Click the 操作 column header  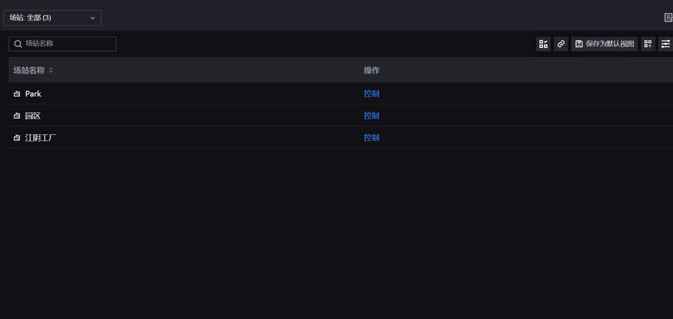[372, 70]
